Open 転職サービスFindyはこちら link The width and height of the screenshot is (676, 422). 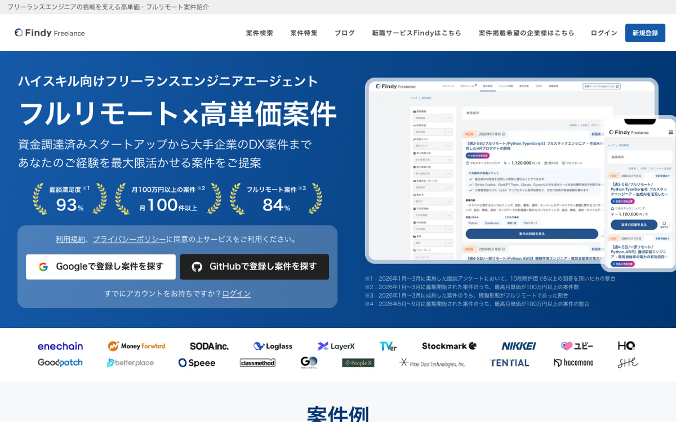[416, 33]
